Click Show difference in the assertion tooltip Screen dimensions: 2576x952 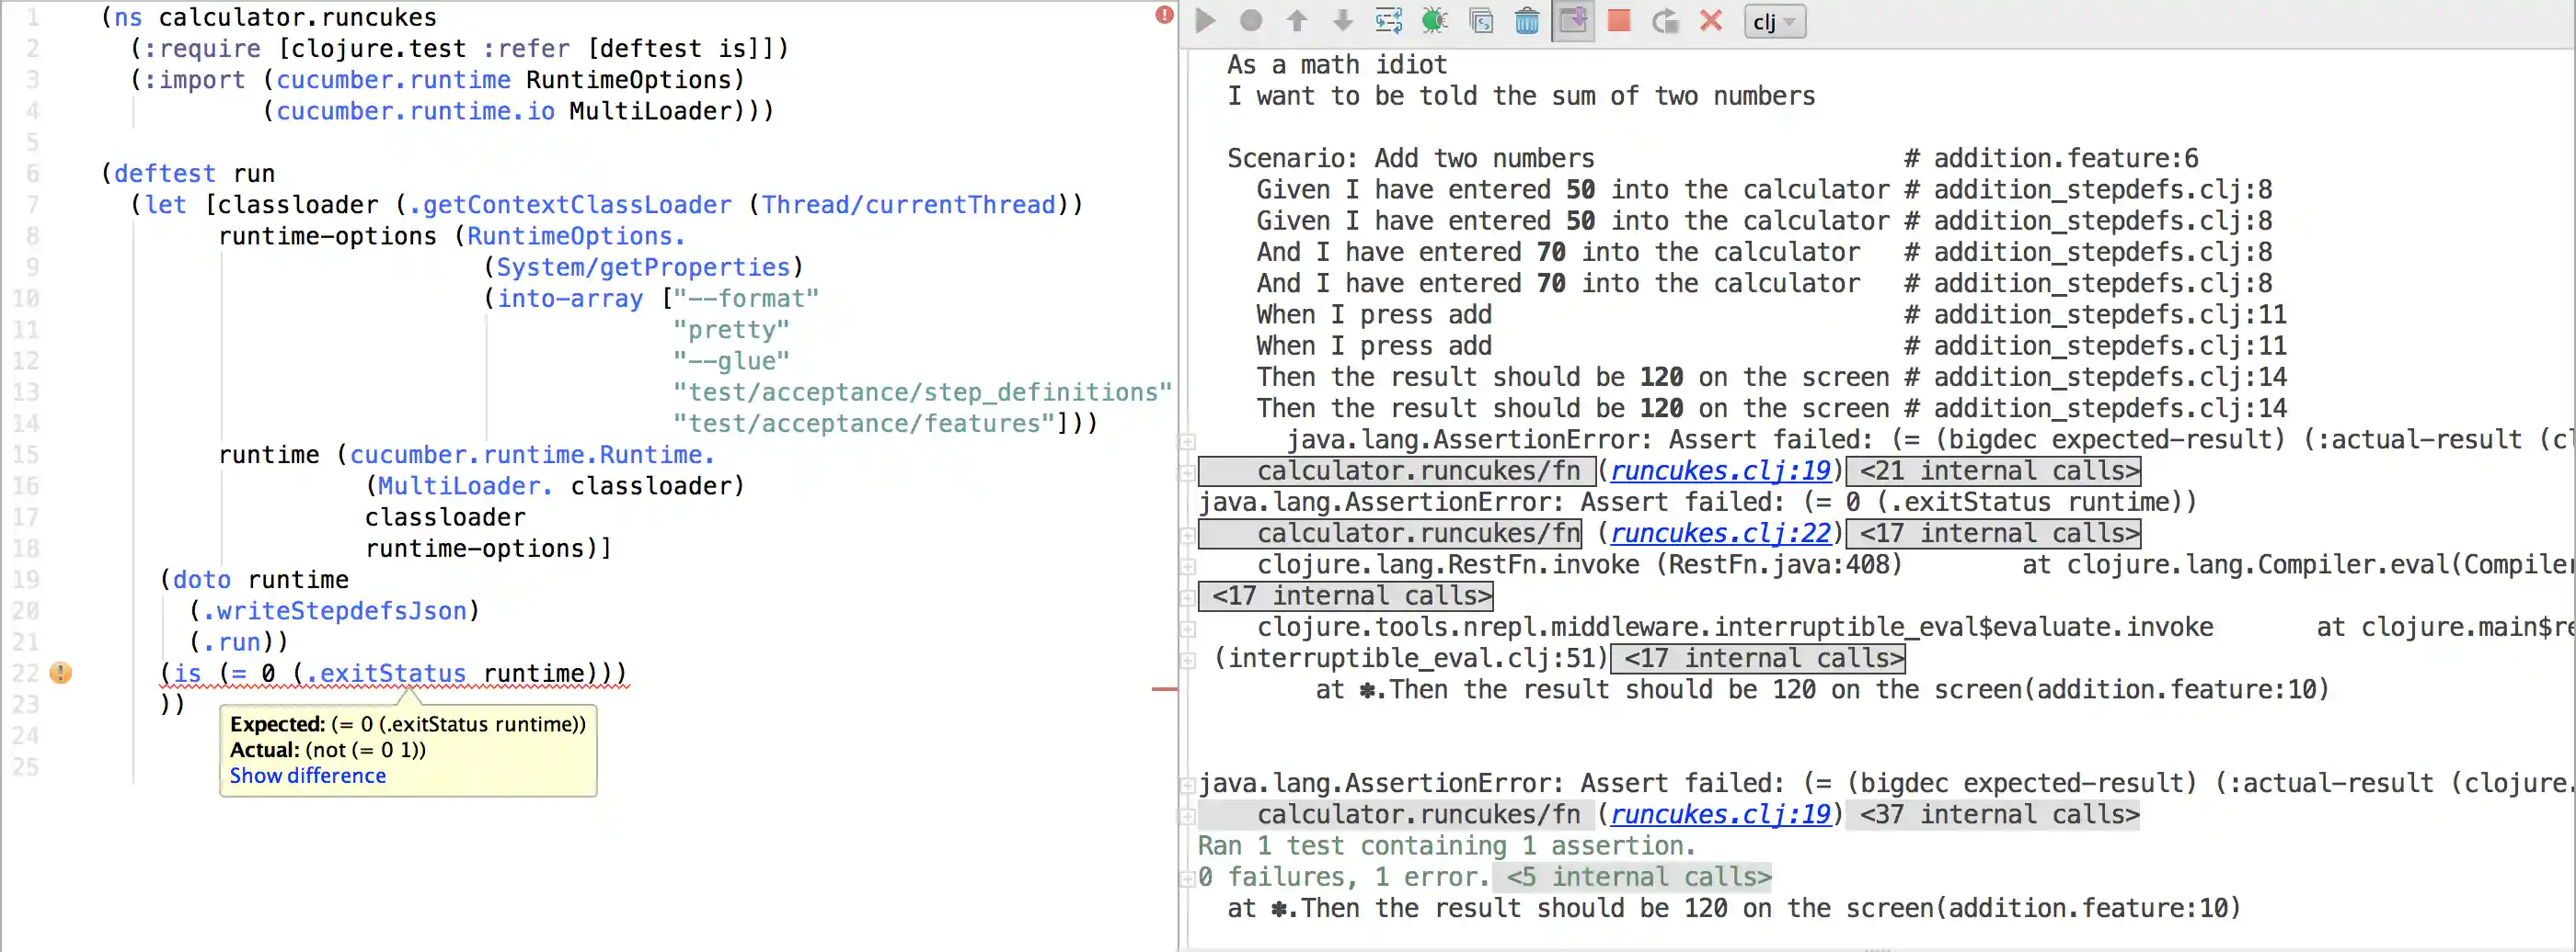306,776
